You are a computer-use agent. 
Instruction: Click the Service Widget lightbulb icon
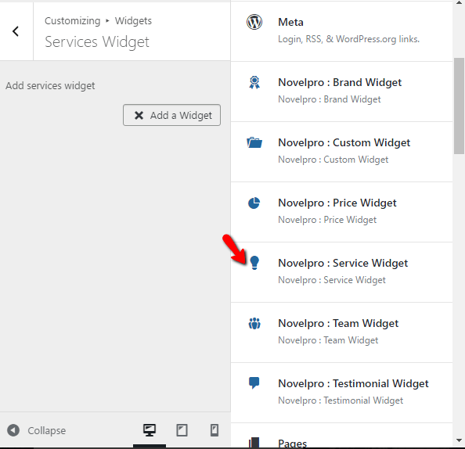(x=254, y=263)
